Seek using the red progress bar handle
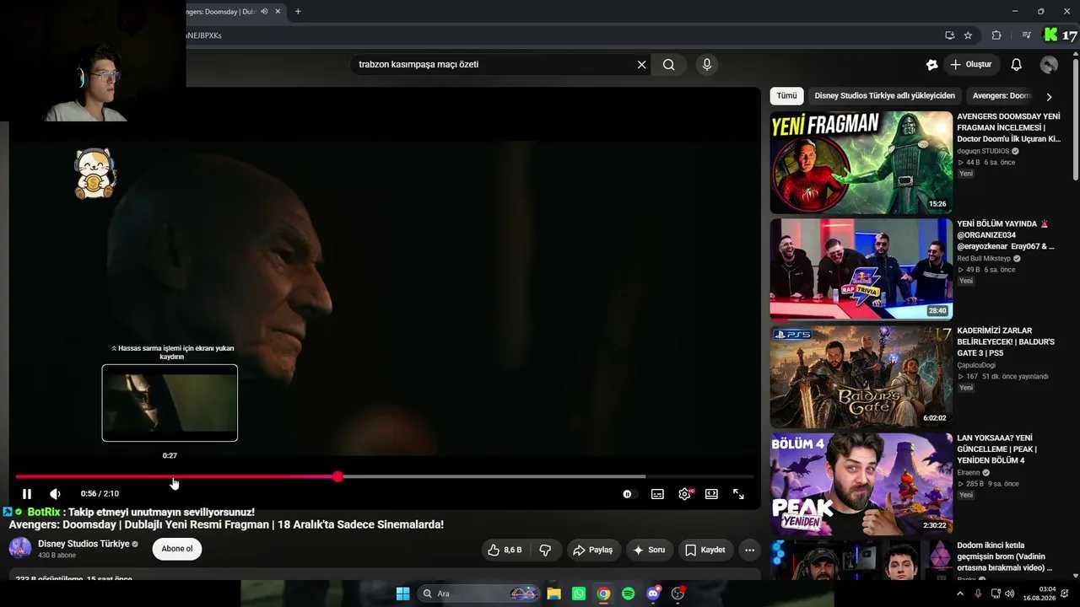This screenshot has width=1080, height=607. click(x=337, y=476)
